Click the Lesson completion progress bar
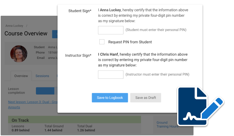 coord(47,91)
